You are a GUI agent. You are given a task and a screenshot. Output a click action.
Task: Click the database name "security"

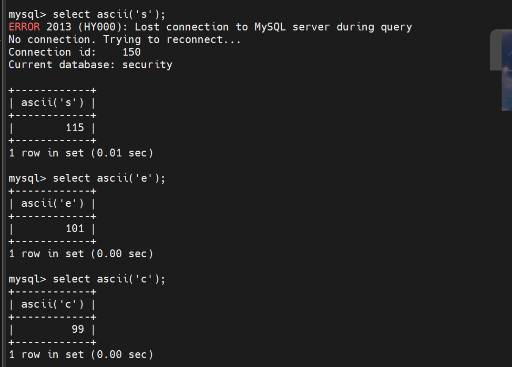[147, 65]
